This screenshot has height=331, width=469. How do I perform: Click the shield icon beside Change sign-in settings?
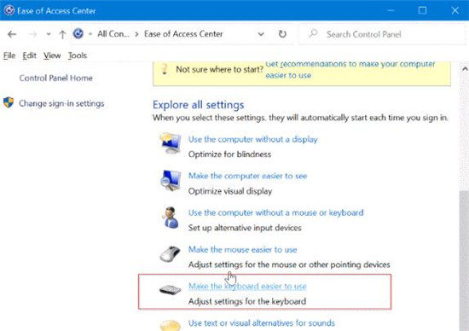(9, 102)
